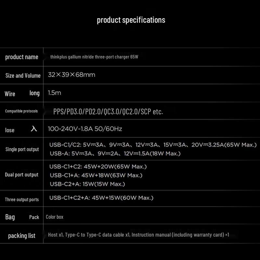Click the 'Three output ports' label
Viewport: 260px width, 260px height.
[22, 200]
